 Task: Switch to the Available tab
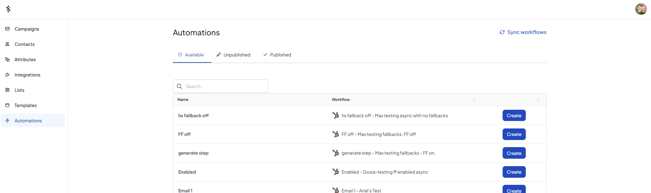tap(192, 55)
